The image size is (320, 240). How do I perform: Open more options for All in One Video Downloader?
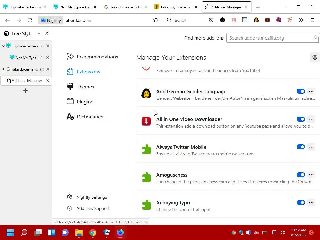[311, 119]
